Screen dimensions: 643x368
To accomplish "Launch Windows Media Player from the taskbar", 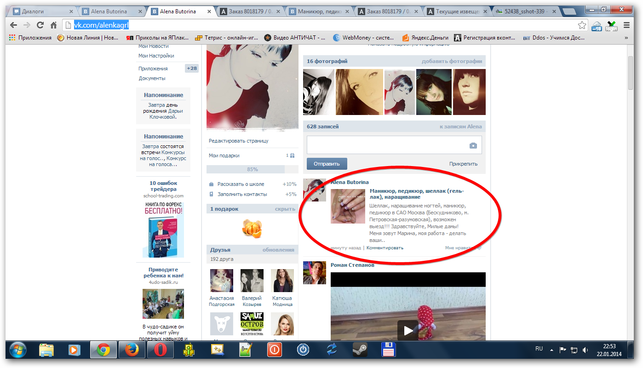I will pos(75,350).
